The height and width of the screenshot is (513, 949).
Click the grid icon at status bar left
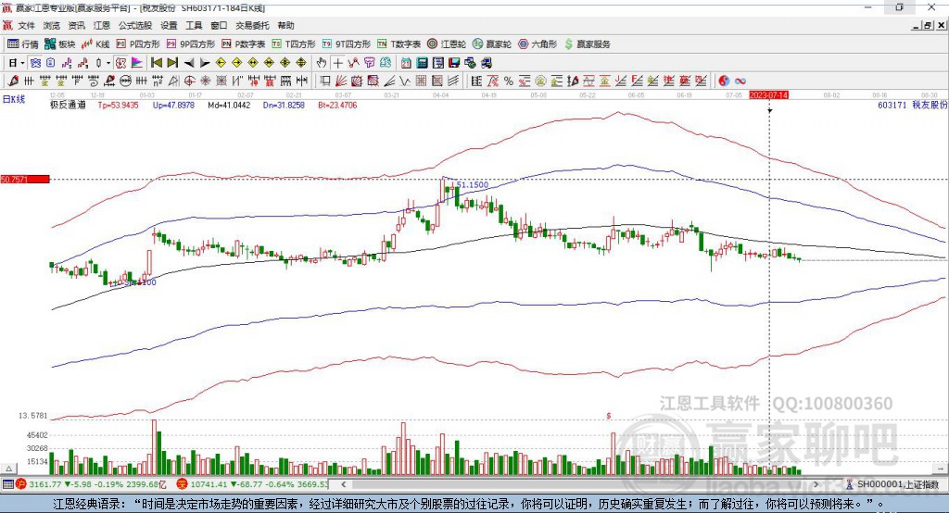[x=7, y=484]
